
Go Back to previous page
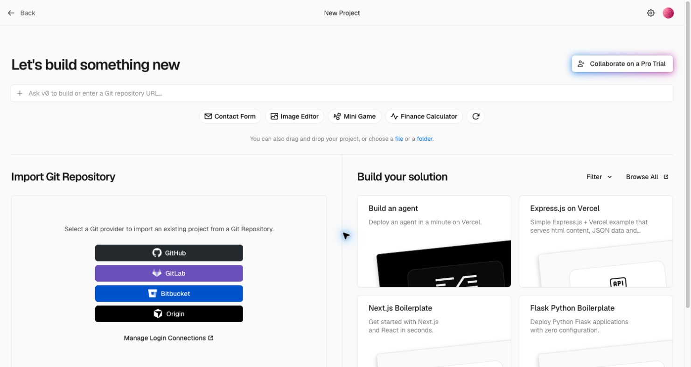coord(21,13)
